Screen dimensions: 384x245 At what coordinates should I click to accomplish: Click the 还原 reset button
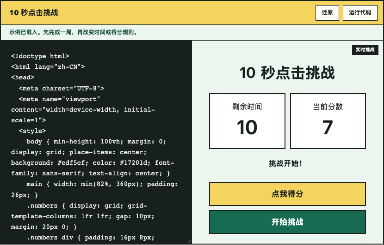pyautogui.click(x=327, y=13)
